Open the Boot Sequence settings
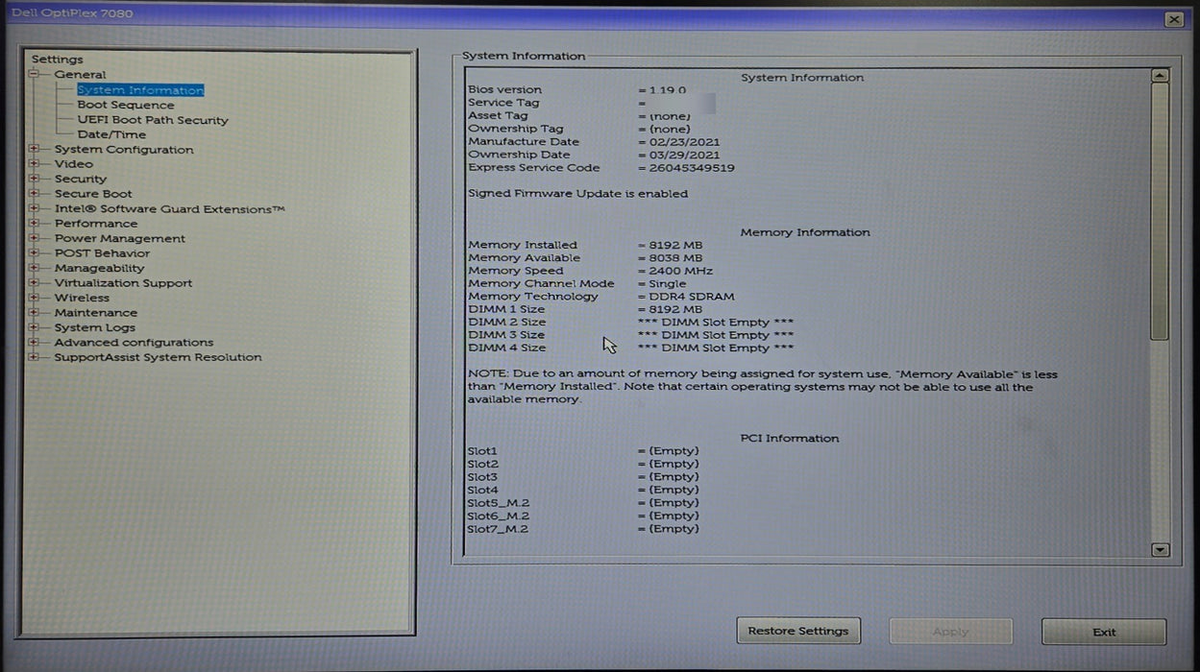Image resolution: width=1200 pixels, height=672 pixels. pyautogui.click(x=126, y=105)
